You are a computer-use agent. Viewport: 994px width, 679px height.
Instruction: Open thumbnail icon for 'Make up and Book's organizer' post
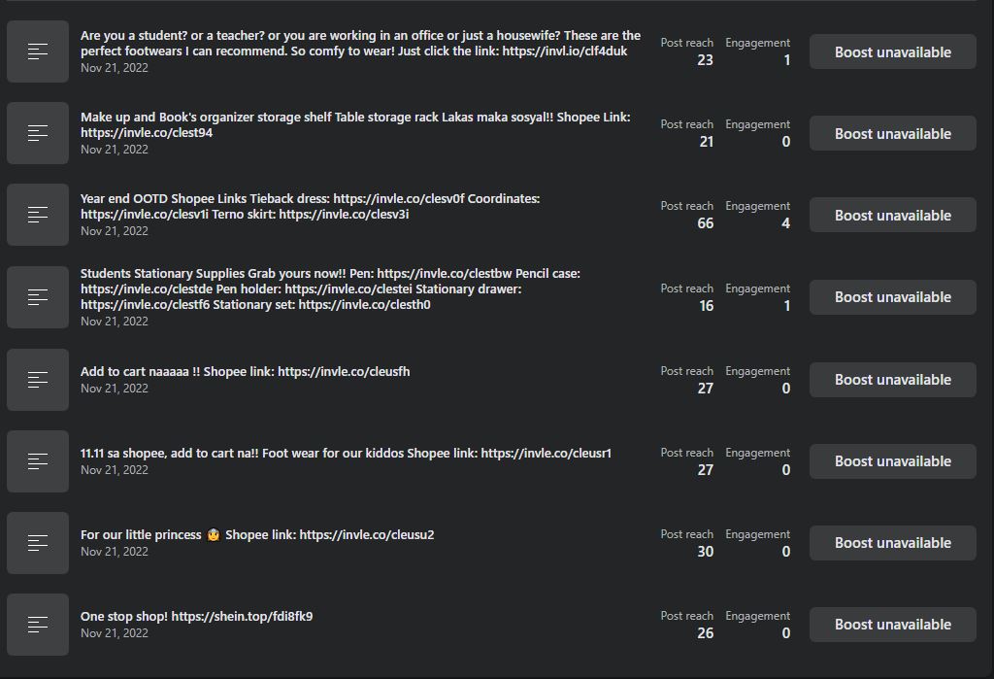tap(38, 133)
